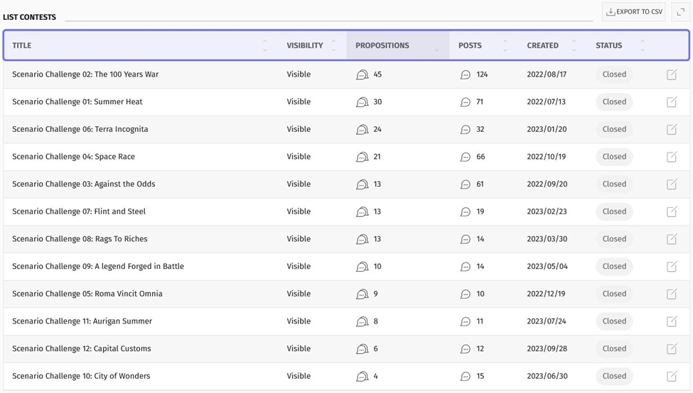Viewport: 693px width, 393px height.
Task: Click posts icon for Flint and Steel
Action: pos(466,212)
